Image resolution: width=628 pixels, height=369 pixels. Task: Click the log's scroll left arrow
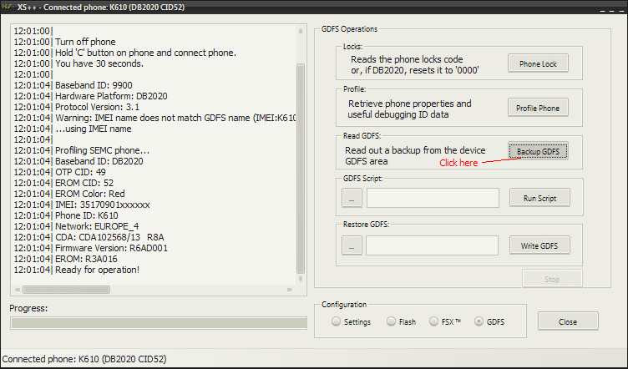[x=18, y=290]
